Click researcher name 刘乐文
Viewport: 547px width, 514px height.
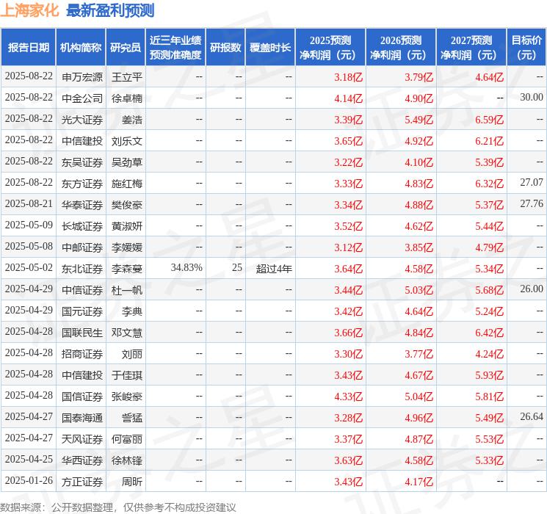(127, 141)
